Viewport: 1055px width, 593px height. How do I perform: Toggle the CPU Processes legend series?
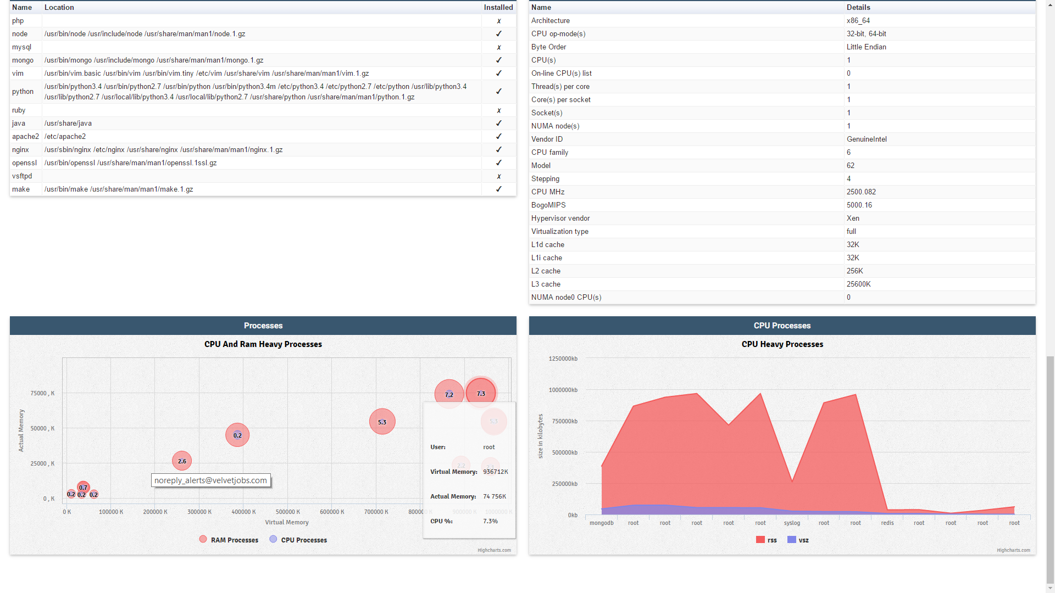(x=303, y=540)
